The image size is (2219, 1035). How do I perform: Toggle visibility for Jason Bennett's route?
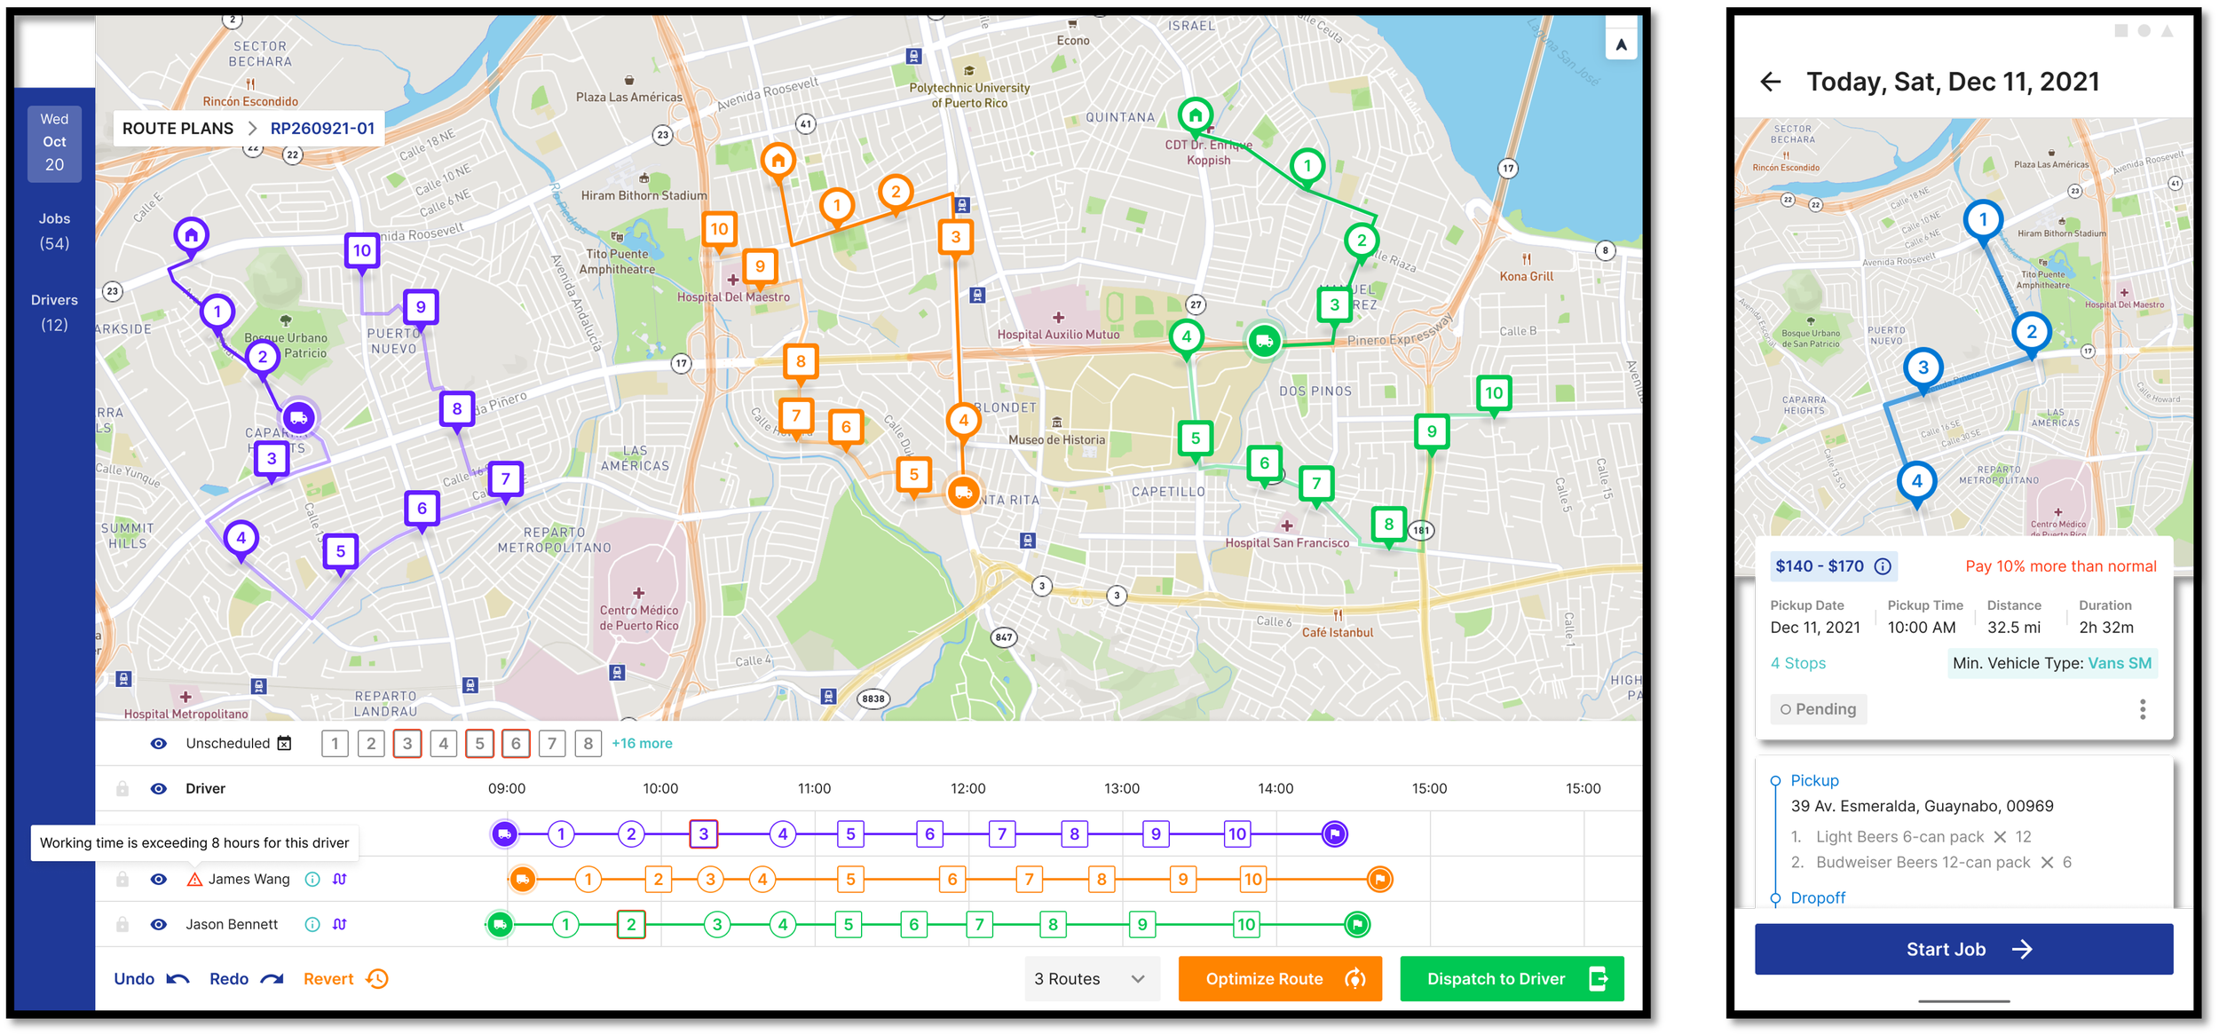[x=158, y=924]
